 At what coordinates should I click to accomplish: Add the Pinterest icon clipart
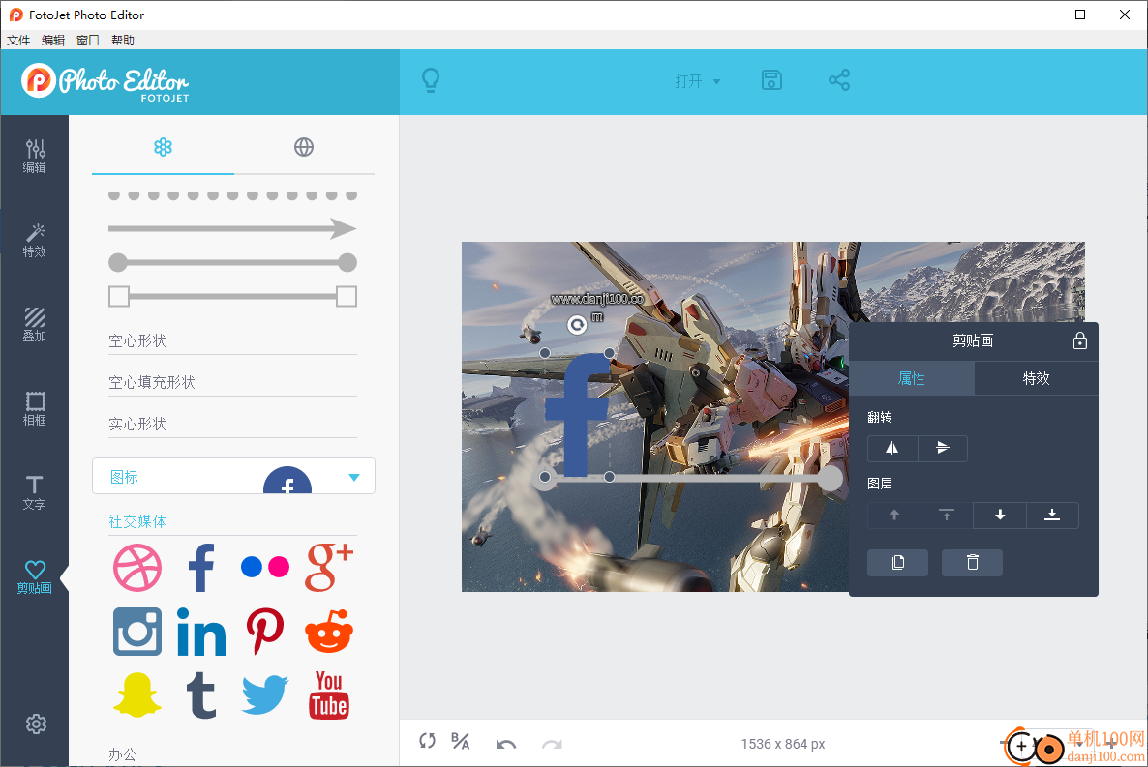tap(265, 632)
